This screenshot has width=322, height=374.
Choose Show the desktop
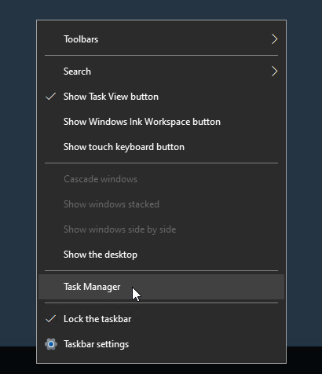(x=161, y=255)
